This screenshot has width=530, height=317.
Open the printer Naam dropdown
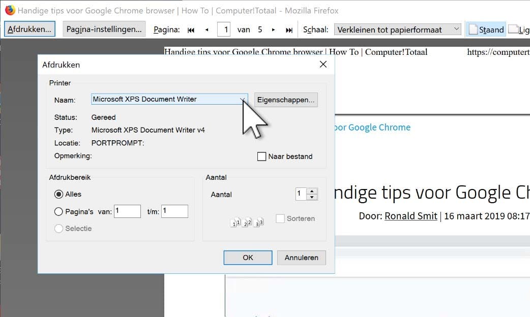[169, 99]
